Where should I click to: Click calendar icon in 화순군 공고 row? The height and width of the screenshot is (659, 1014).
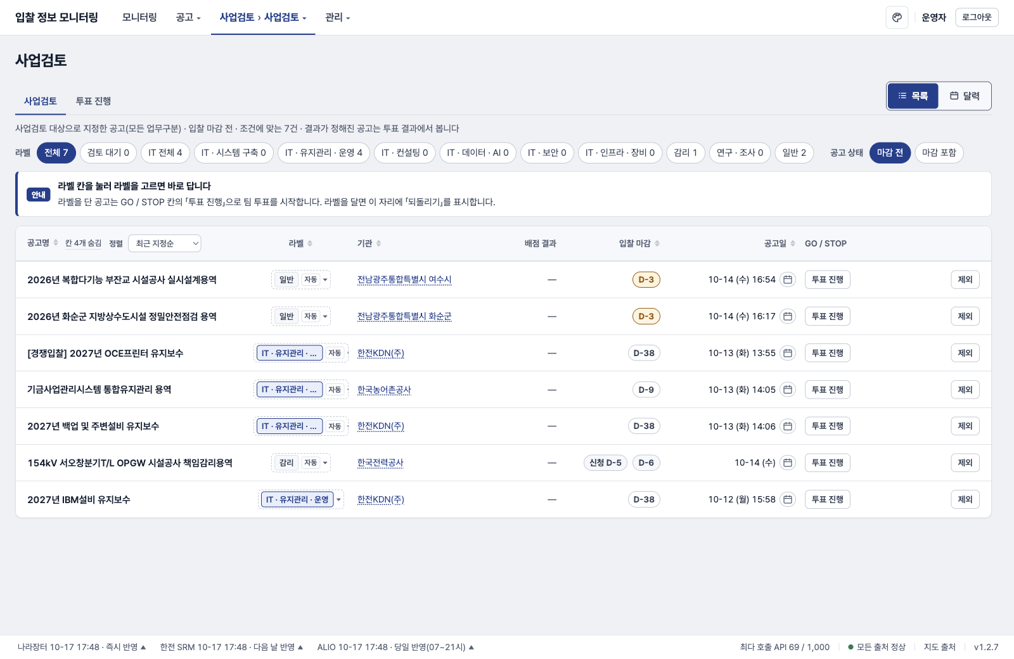[788, 316]
